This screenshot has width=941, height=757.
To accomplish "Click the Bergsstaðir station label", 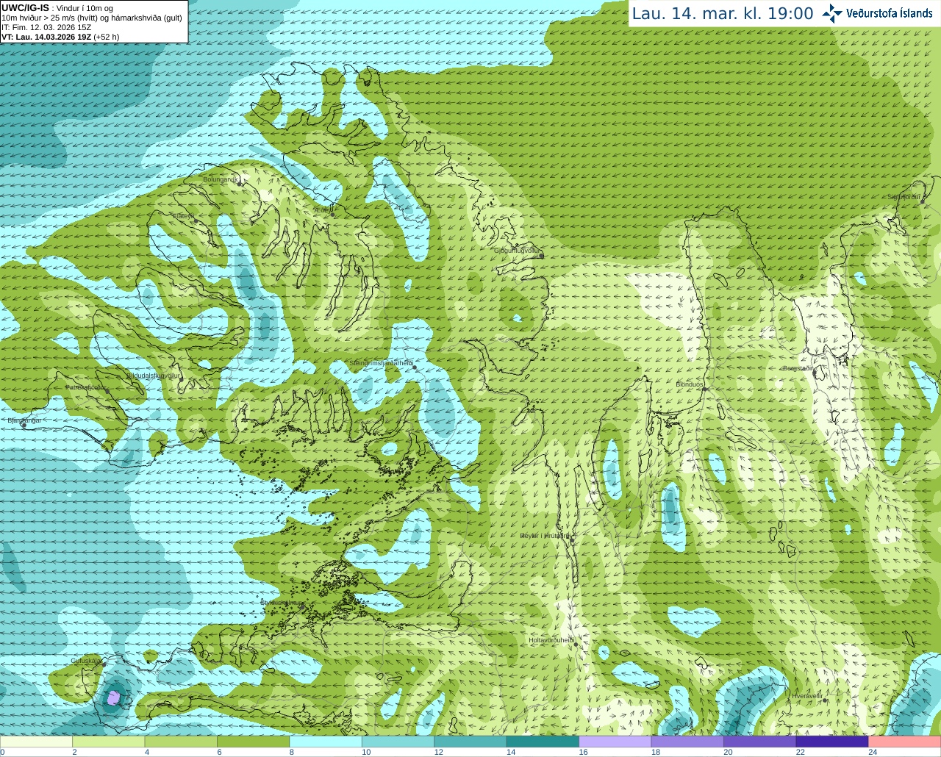I will [x=798, y=368].
